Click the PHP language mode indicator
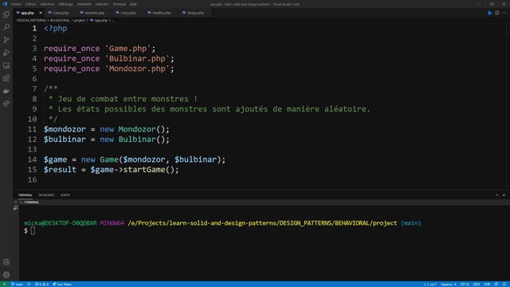 pyautogui.click(x=487, y=284)
